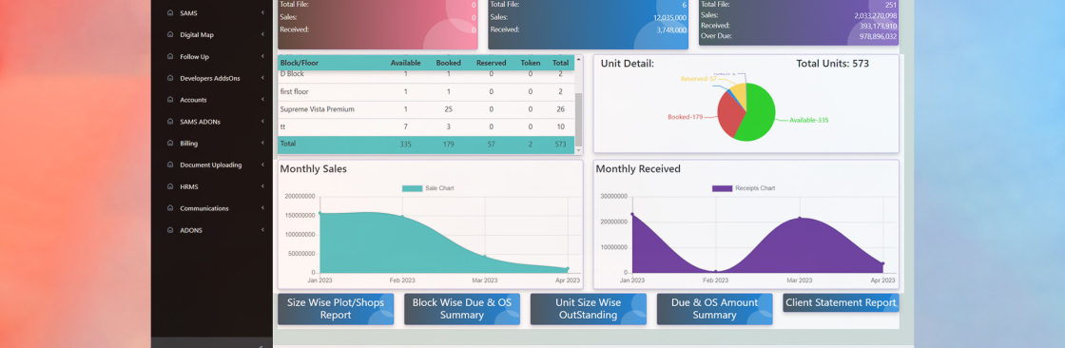Expand the ADONS chevron
This screenshot has width=1065, height=348.
(262, 230)
